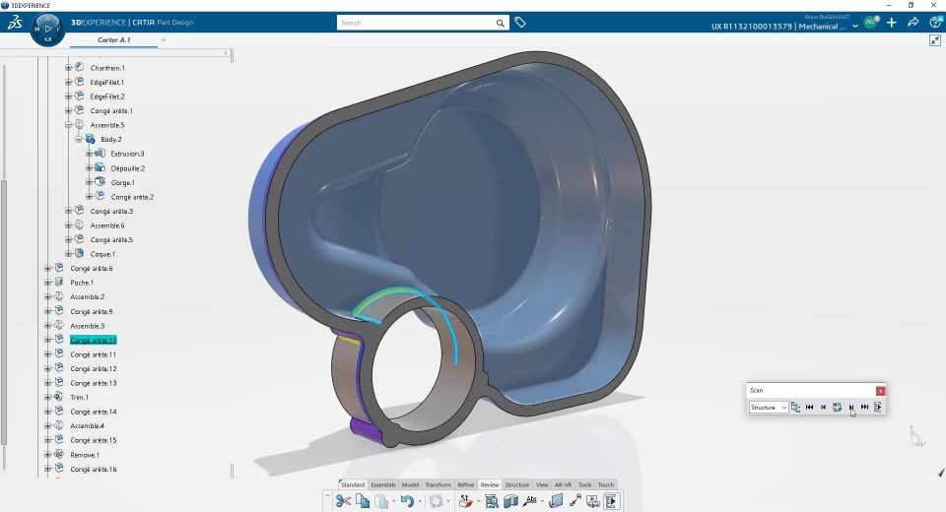
Task: Click the compass play button
Action: (47, 29)
